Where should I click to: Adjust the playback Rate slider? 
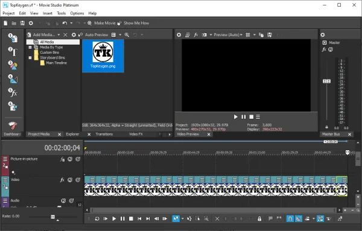click(x=53, y=217)
